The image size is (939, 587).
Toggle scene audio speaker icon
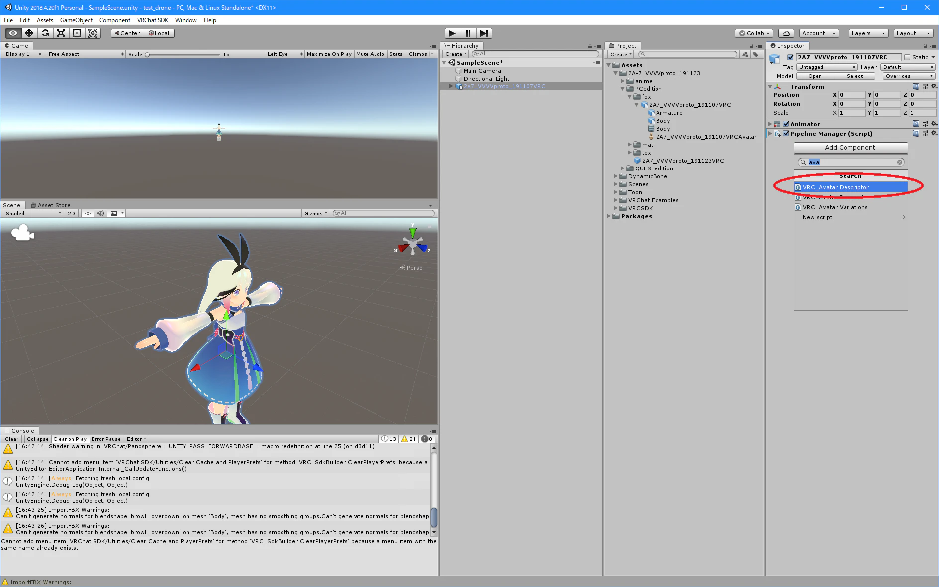(x=101, y=213)
